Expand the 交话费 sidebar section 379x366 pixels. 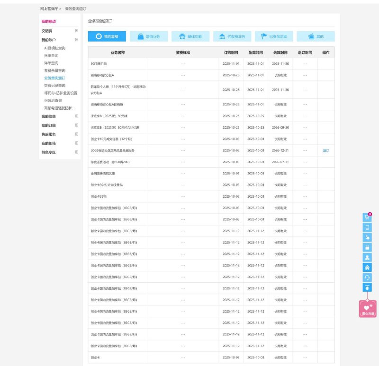point(77,31)
